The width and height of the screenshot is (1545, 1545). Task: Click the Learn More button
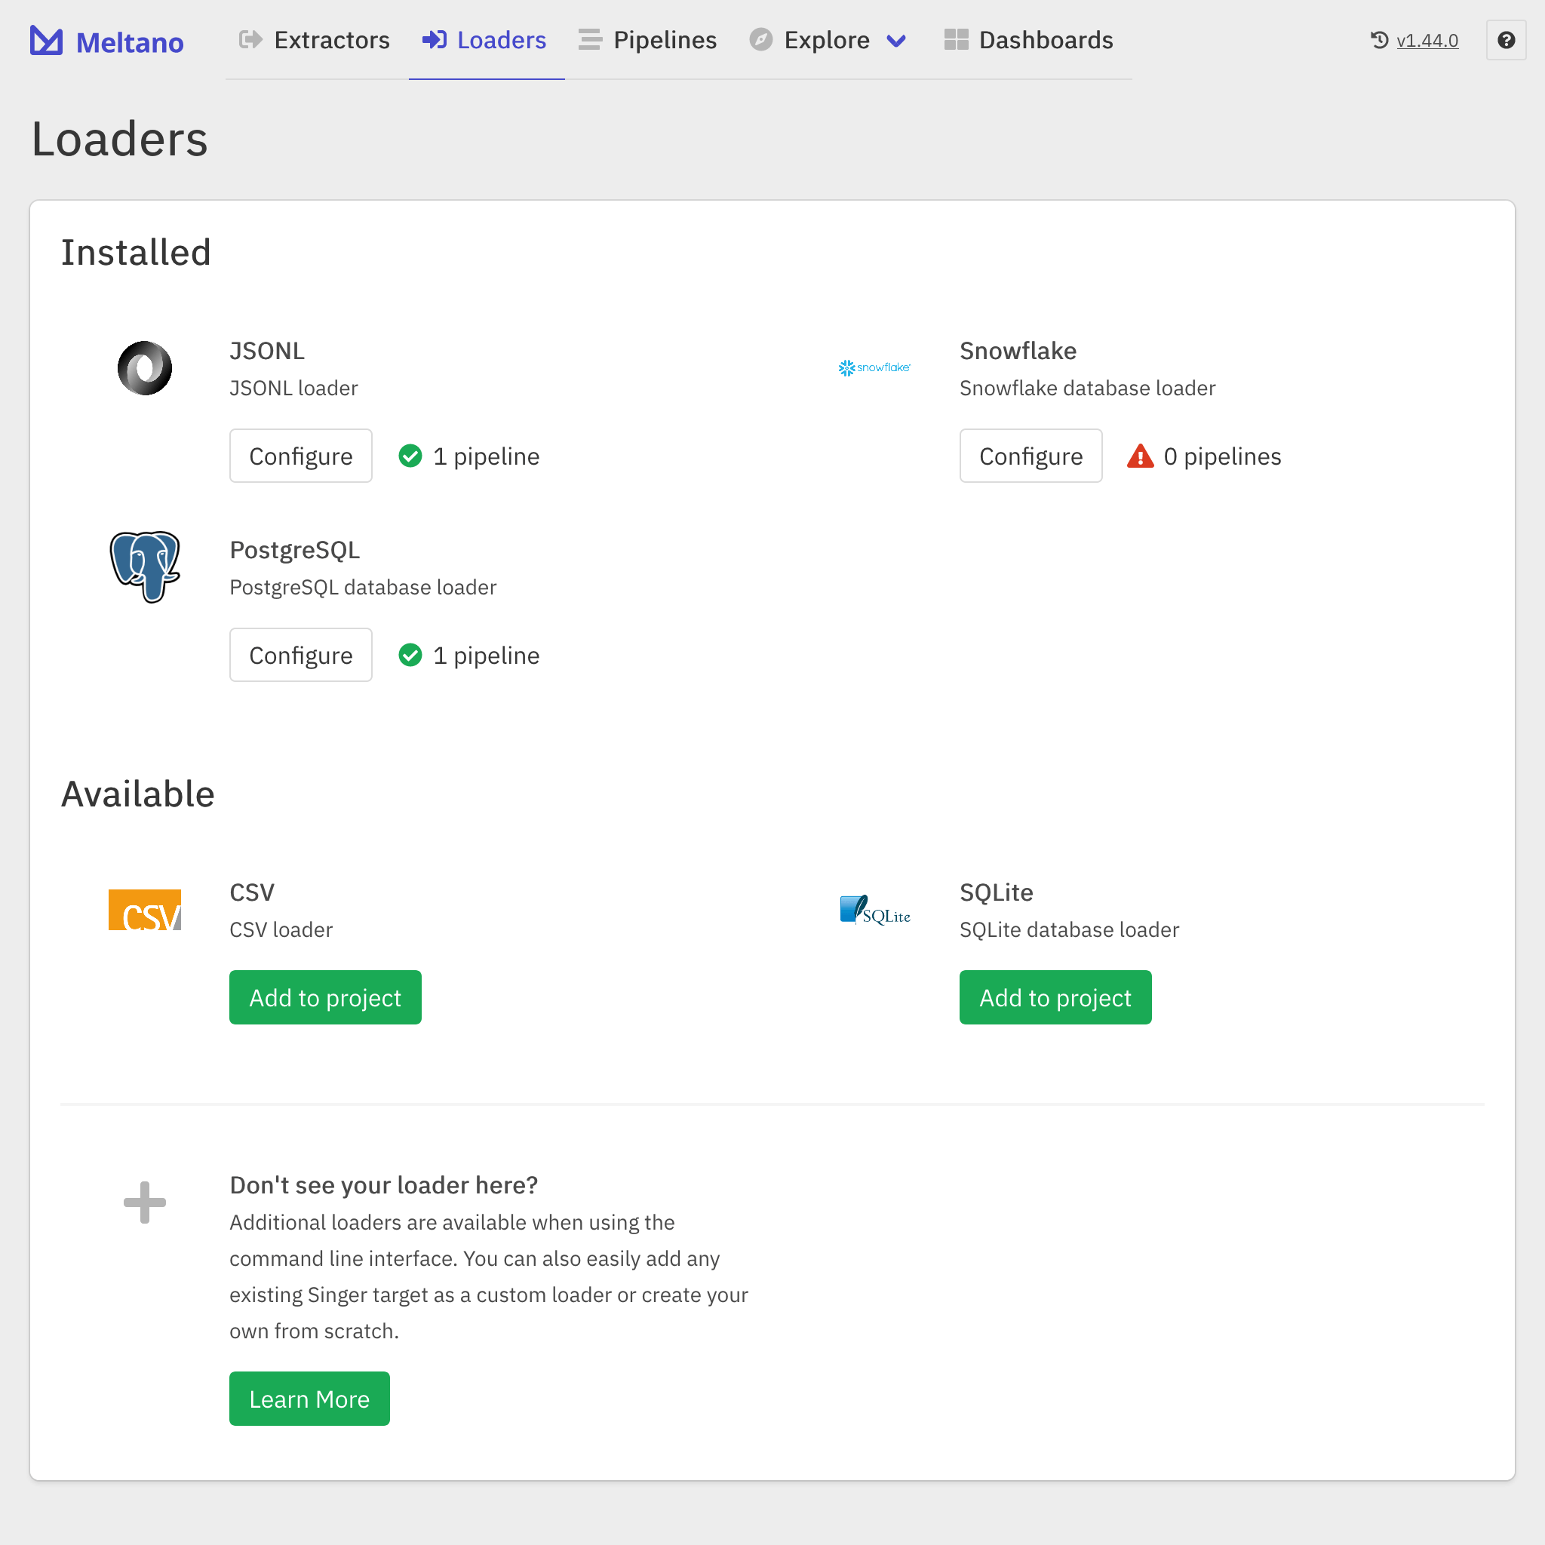pos(309,1399)
